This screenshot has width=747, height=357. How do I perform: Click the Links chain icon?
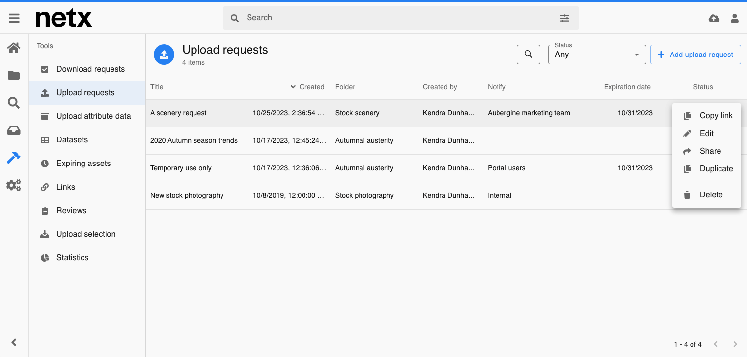(x=45, y=187)
